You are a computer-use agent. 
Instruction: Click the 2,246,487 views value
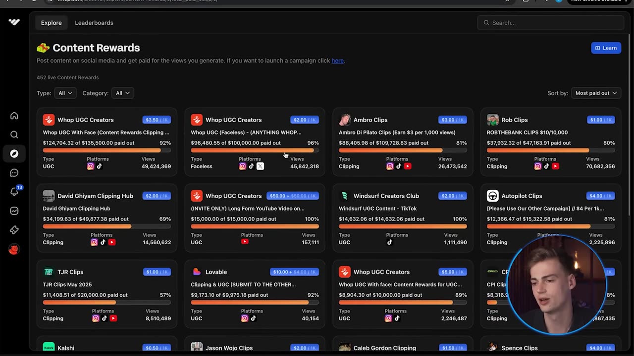(x=454, y=318)
